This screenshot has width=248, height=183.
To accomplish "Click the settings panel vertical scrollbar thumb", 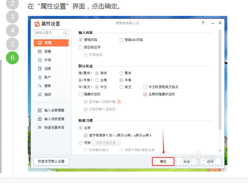I will 220,81.
